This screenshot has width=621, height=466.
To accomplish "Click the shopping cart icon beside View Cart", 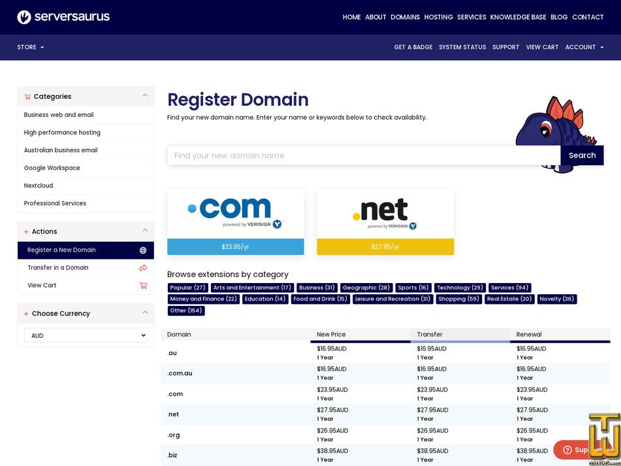I will [143, 285].
